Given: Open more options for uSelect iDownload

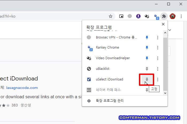Looking at the screenshot, I should tap(158, 79).
